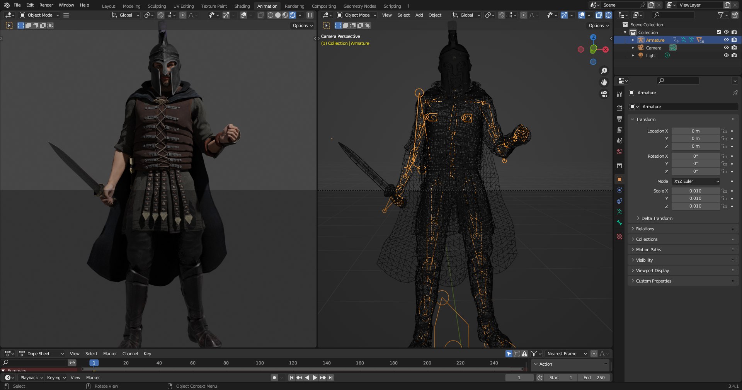
Task: Add a new collection in outliner
Action: tap(735, 15)
